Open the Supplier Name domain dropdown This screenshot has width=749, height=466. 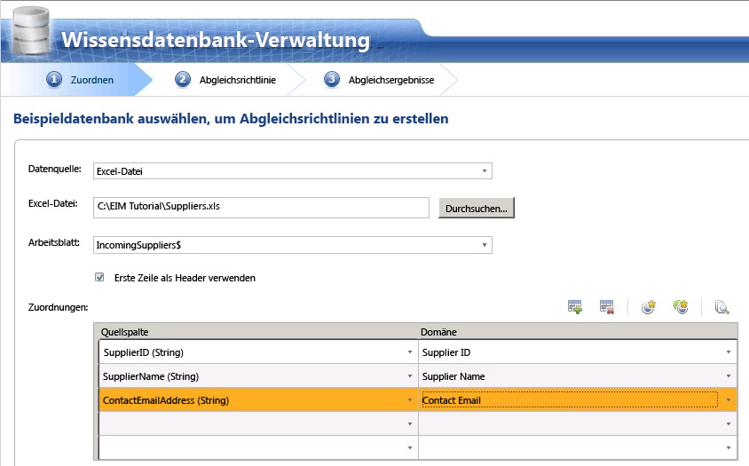[729, 376]
